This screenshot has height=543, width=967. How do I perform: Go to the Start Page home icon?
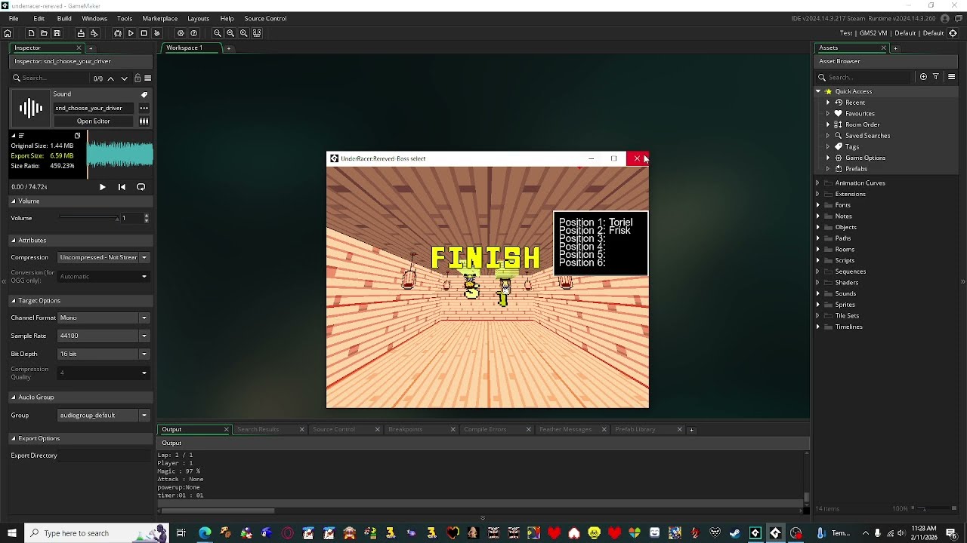(x=8, y=33)
